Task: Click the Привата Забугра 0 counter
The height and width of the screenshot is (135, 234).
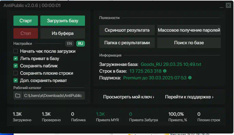Action: point(143,117)
